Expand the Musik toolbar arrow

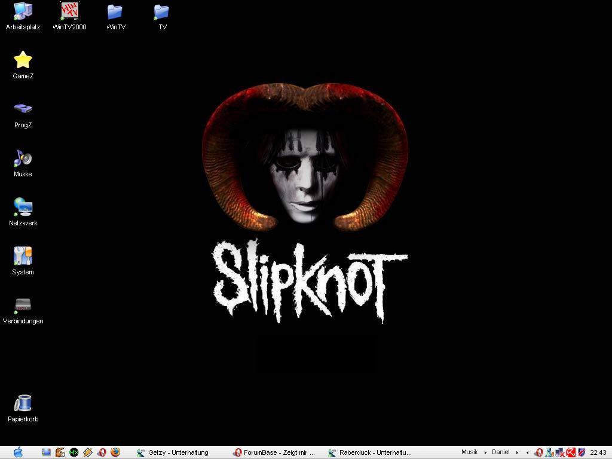[x=485, y=453]
